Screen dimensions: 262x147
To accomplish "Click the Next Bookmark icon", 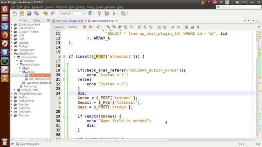I will (x=145, y=27).
